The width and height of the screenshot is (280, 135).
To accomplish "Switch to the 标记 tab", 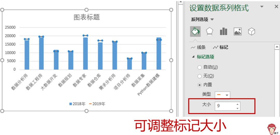I will 221,47.
